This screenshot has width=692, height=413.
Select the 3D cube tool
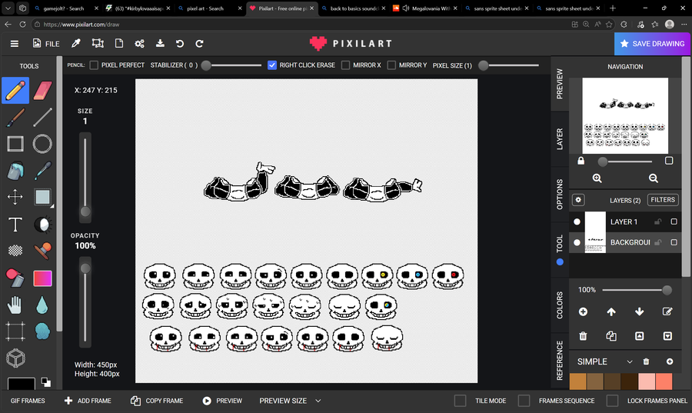[15, 358]
